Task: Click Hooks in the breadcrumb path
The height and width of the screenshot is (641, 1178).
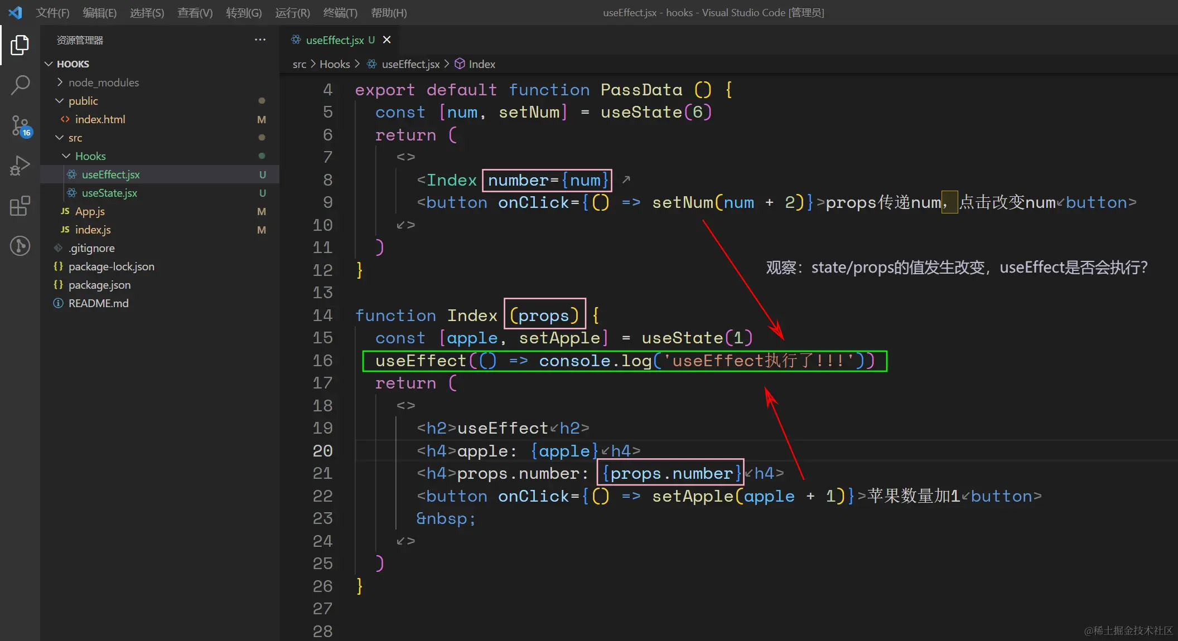Action: [x=335, y=64]
